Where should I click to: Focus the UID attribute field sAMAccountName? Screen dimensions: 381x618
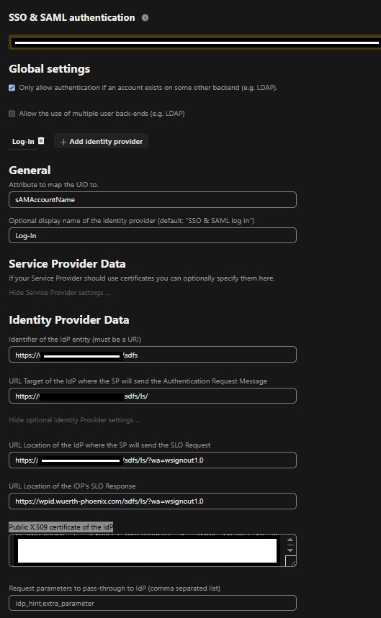(153, 199)
